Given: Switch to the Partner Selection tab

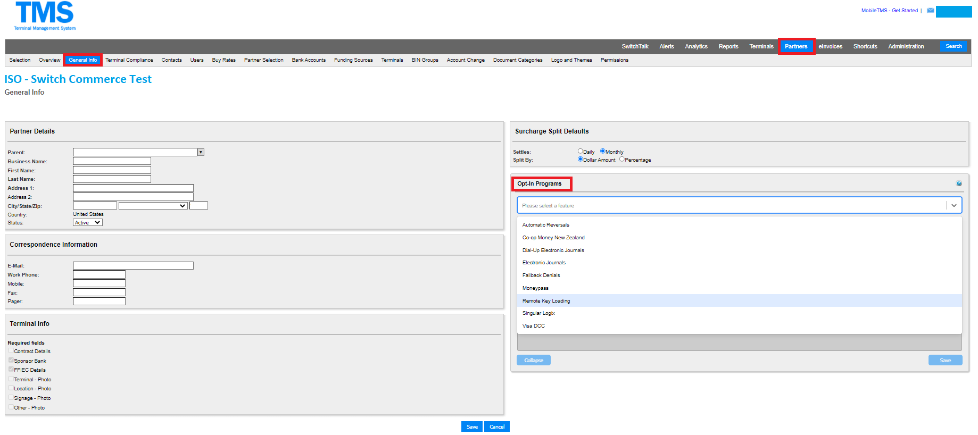Looking at the screenshot, I should pyautogui.click(x=264, y=60).
